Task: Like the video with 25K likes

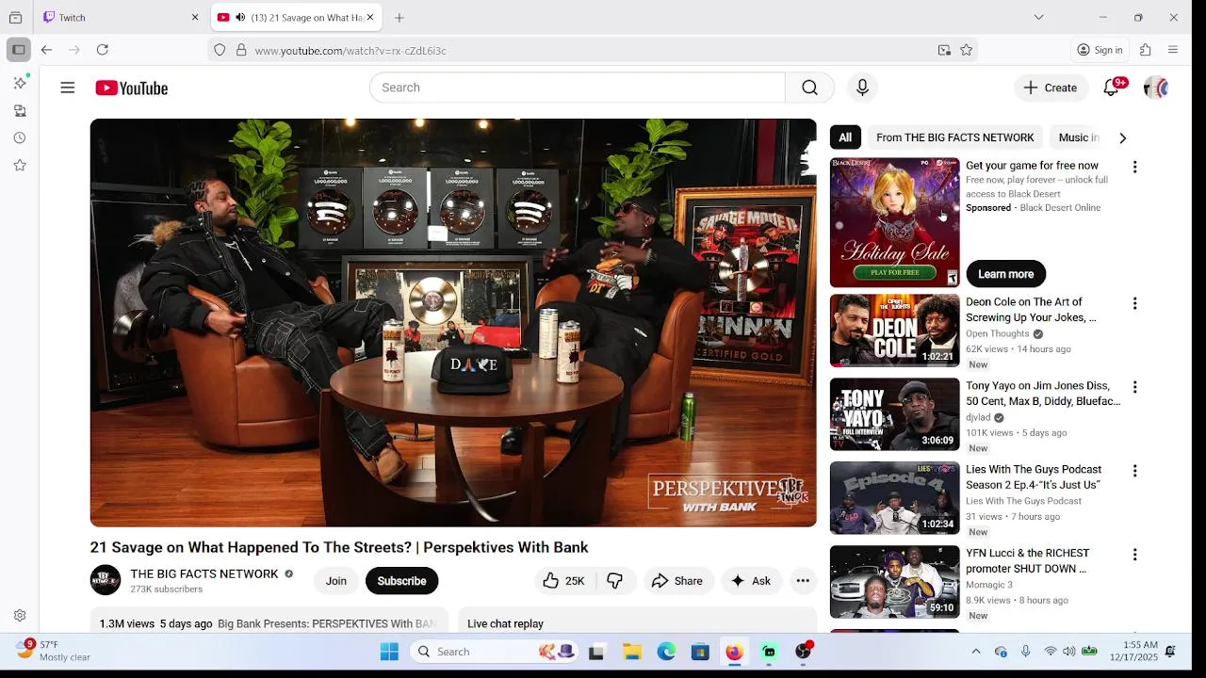Action: tap(564, 581)
